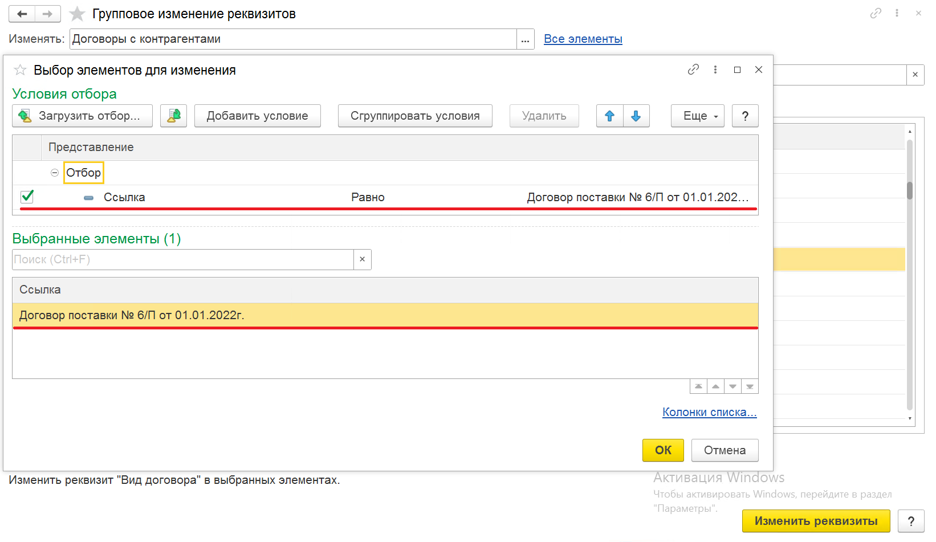Copy link icon in main window header
Screen dimensions: 936x542
pos(876,13)
